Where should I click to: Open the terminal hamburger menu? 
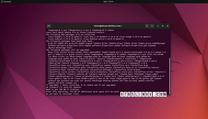click(x=152, y=26)
